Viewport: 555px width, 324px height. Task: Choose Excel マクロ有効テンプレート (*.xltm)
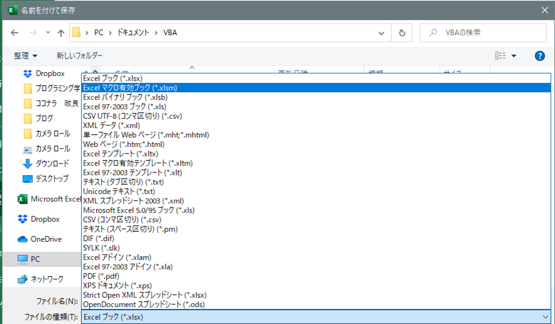click(x=316, y=163)
